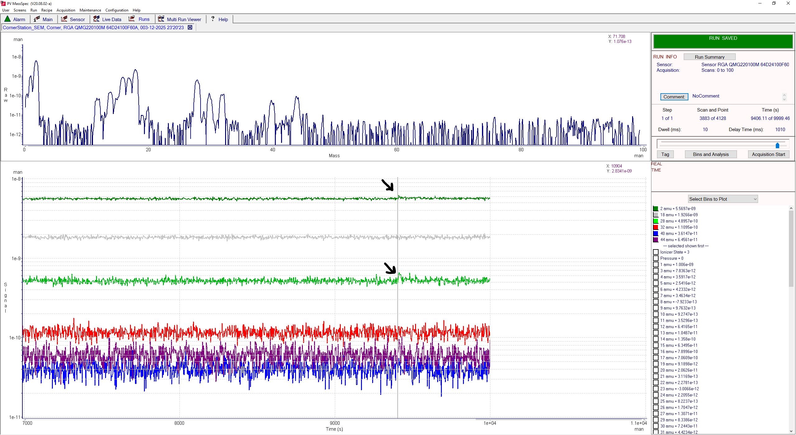Click the Main tab icon
The height and width of the screenshot is (435, 796).
point(37,19)
